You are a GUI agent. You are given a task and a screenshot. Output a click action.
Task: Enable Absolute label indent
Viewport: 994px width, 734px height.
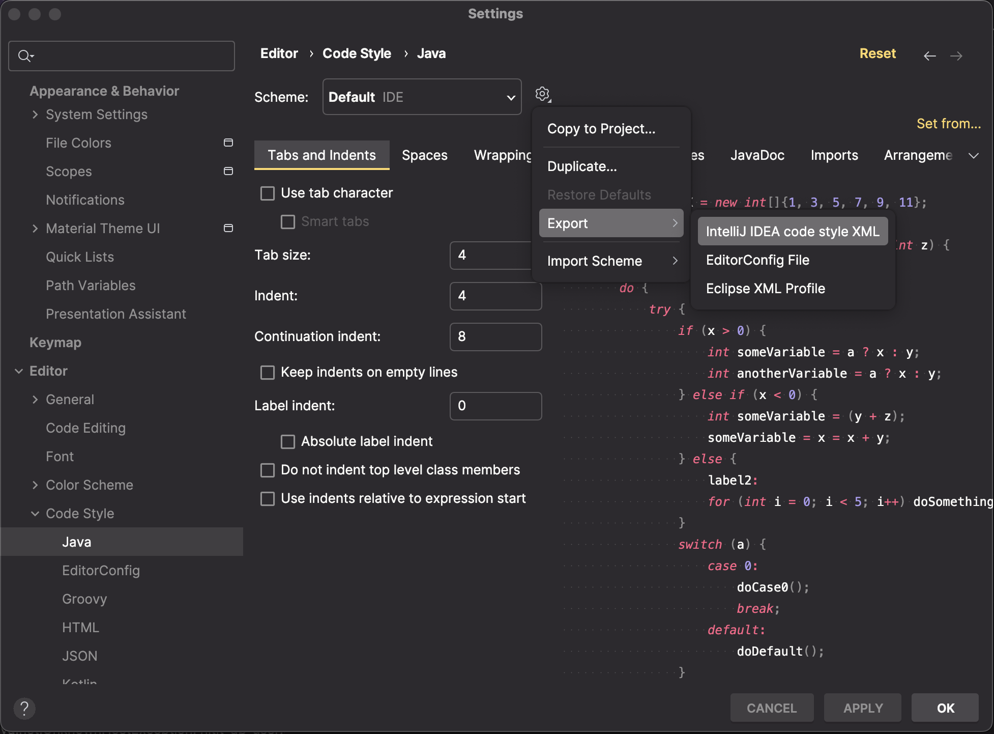click(x=288, y=441)
